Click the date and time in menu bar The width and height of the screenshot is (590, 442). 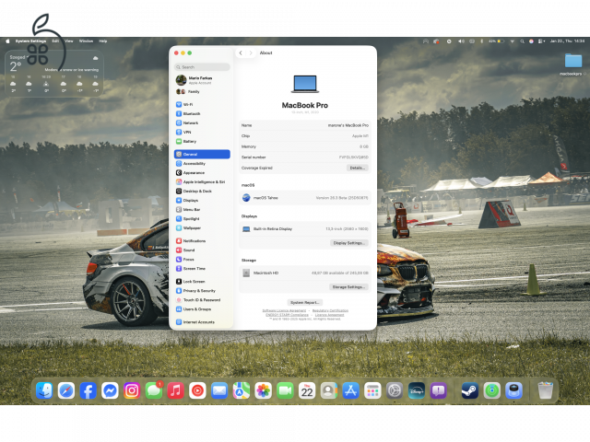click(x=568, y=41)
